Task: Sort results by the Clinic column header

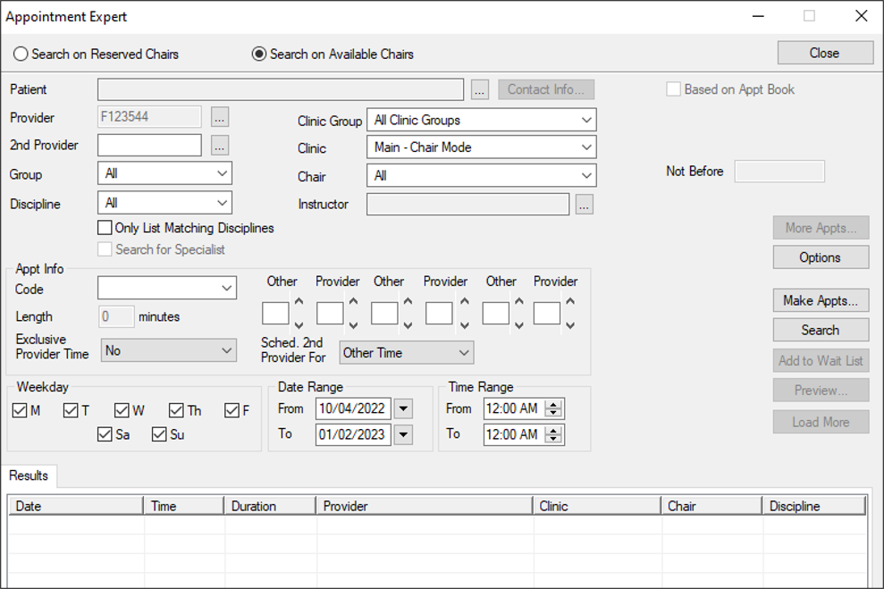Action: pyautogui.click(x=597, y=506)
